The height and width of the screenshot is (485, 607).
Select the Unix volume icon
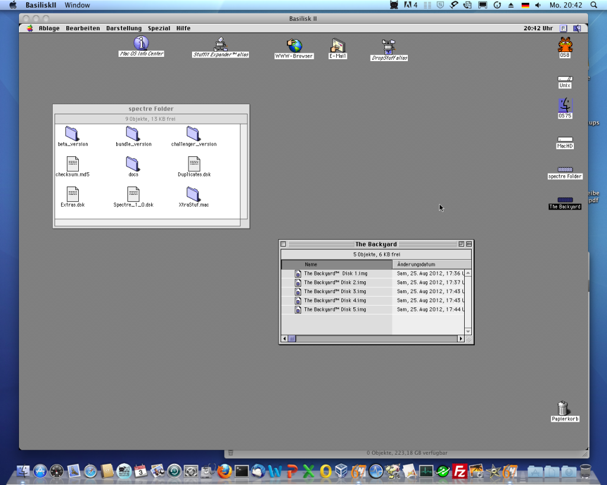[x=565, y=79]
